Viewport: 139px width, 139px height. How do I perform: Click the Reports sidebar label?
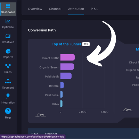coord(8,57)
